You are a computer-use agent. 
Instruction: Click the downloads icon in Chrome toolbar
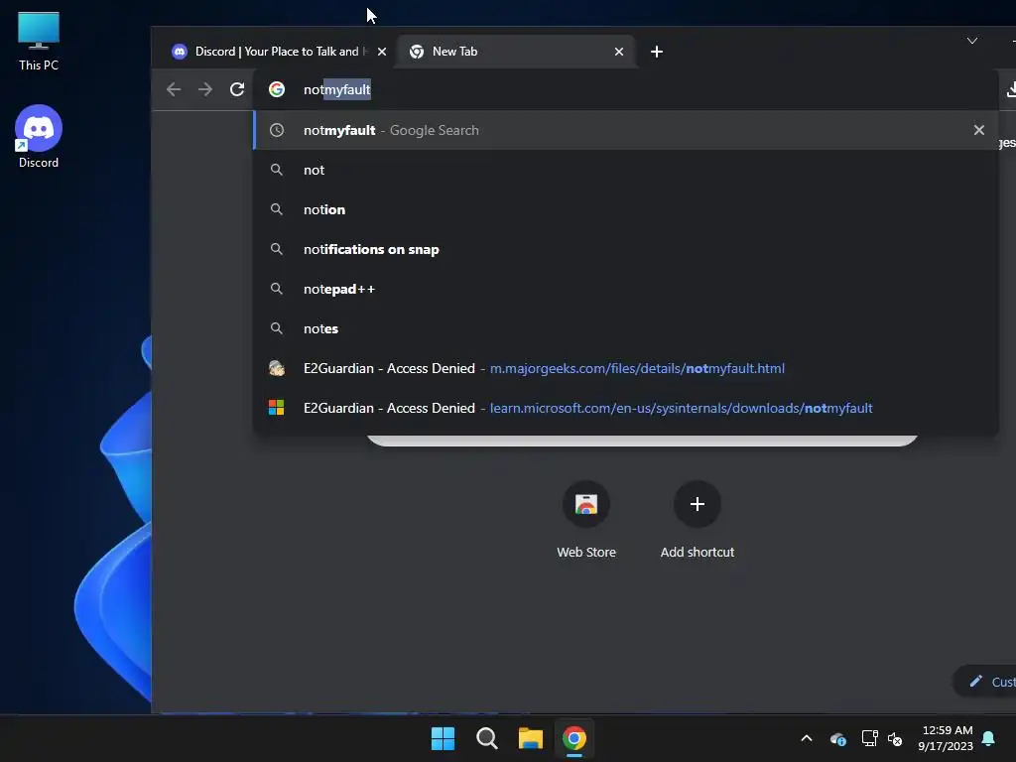1011,89
